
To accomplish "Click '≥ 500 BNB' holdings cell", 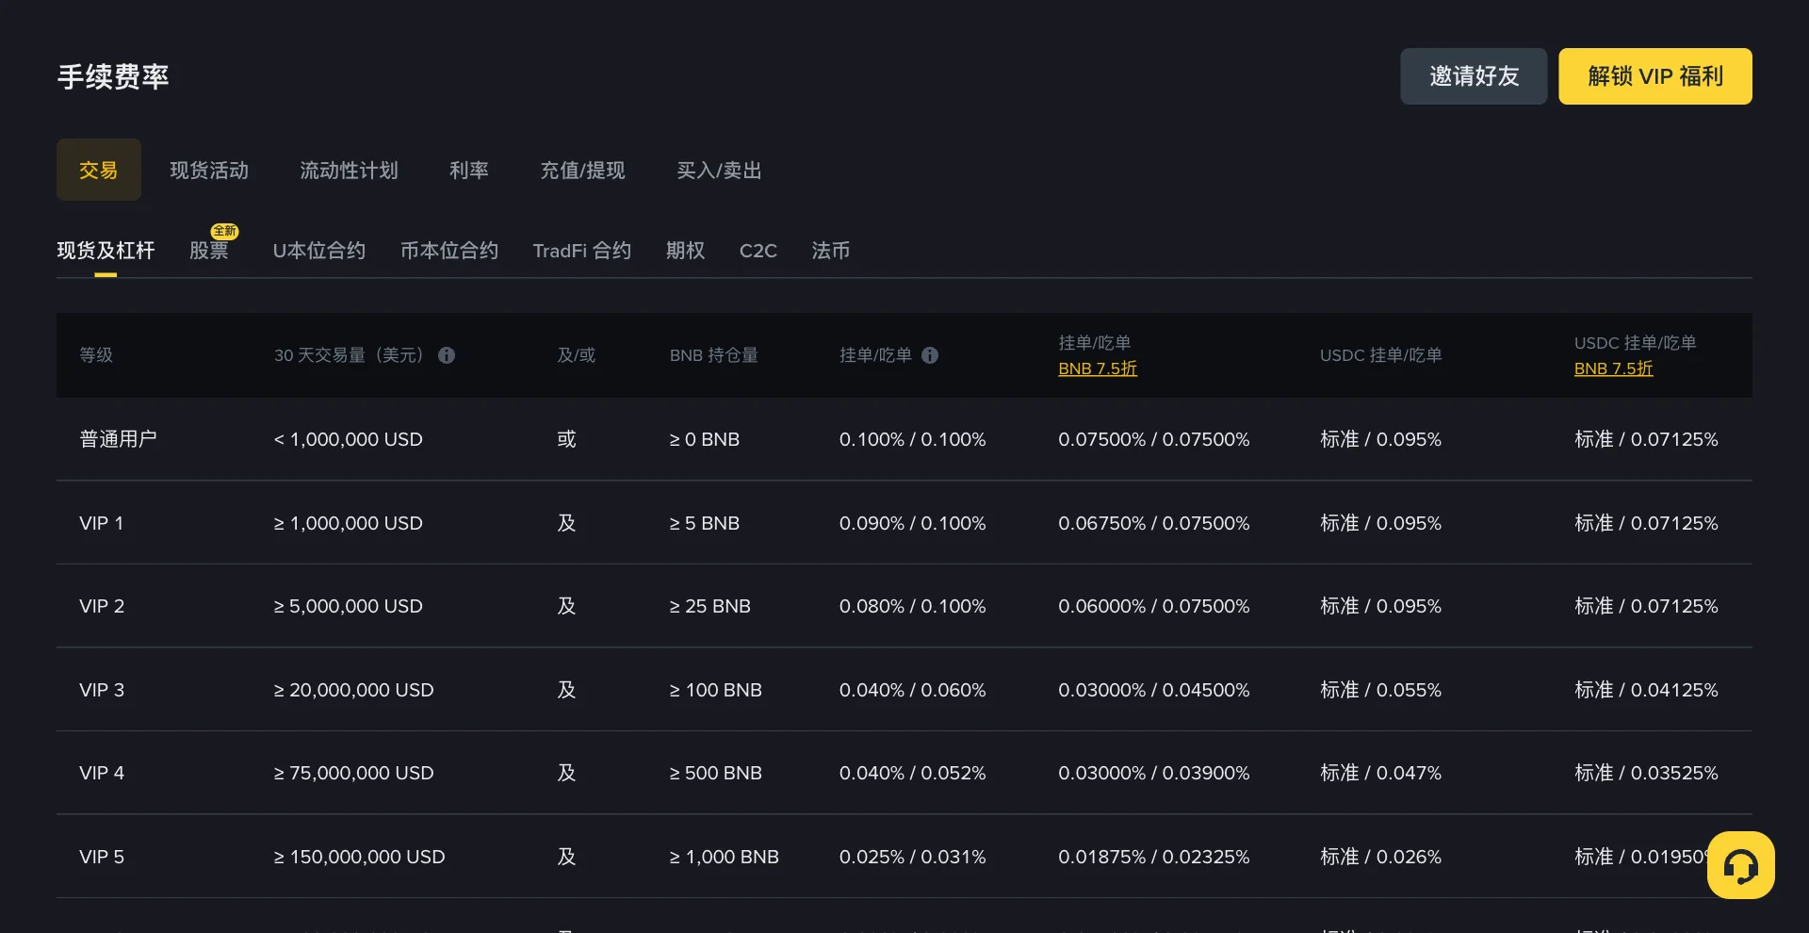I will (715, 773).
